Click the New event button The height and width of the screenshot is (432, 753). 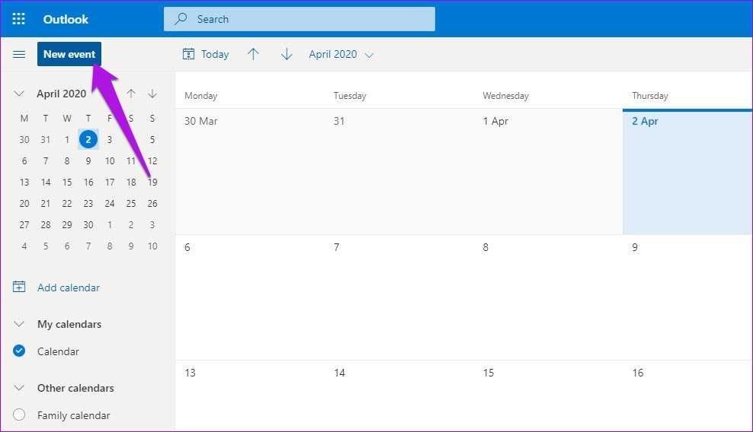tap(69, 55)
